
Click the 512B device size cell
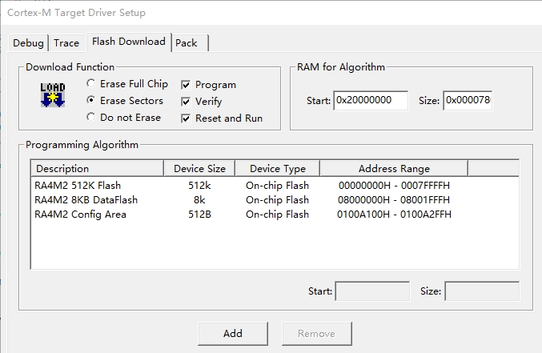click(x=199, y=215)
